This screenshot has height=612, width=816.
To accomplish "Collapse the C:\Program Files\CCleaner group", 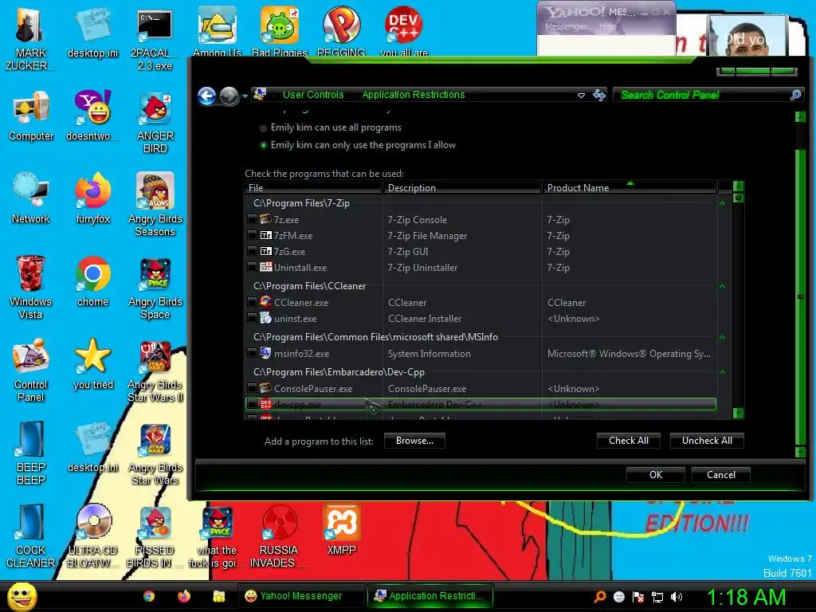I will 722,286.
